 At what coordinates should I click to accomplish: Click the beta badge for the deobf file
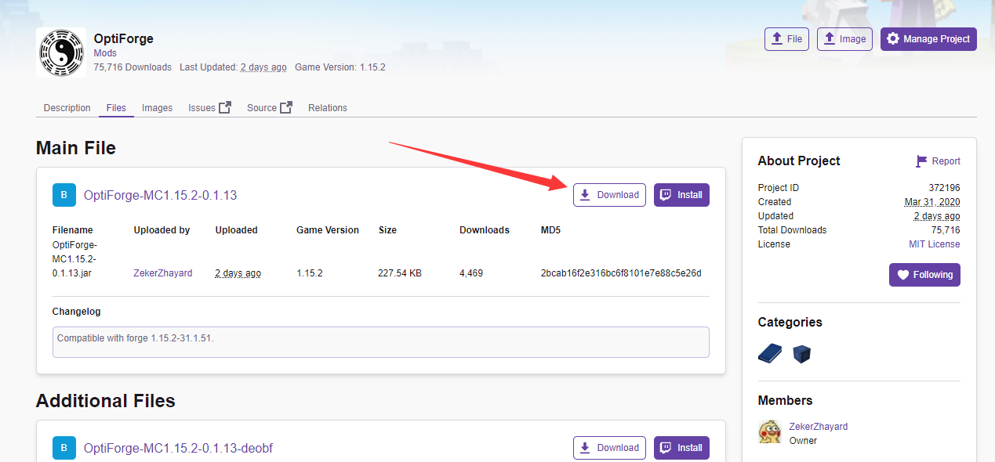point(64,448)
